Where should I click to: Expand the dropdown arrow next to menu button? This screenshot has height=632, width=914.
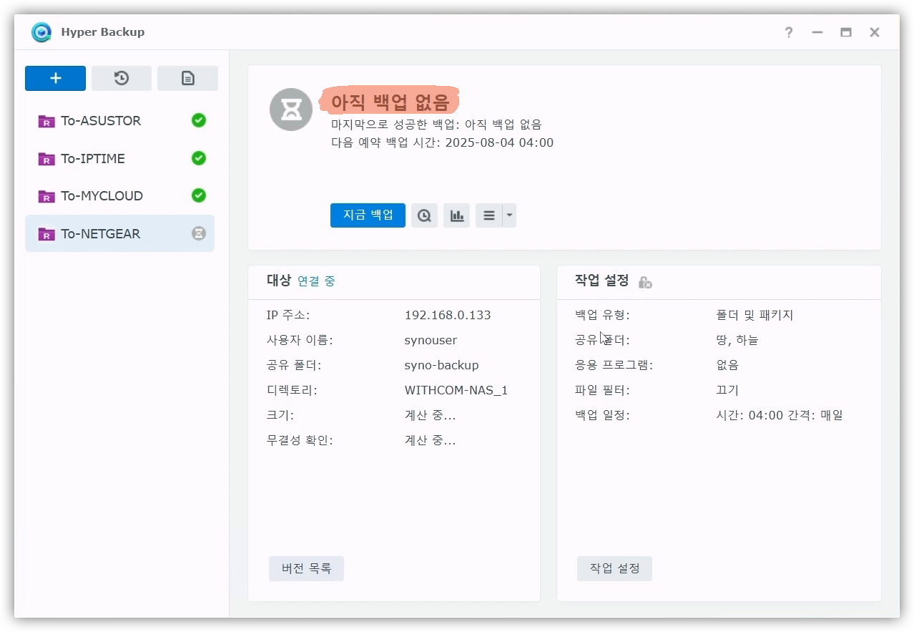(509, 215)
